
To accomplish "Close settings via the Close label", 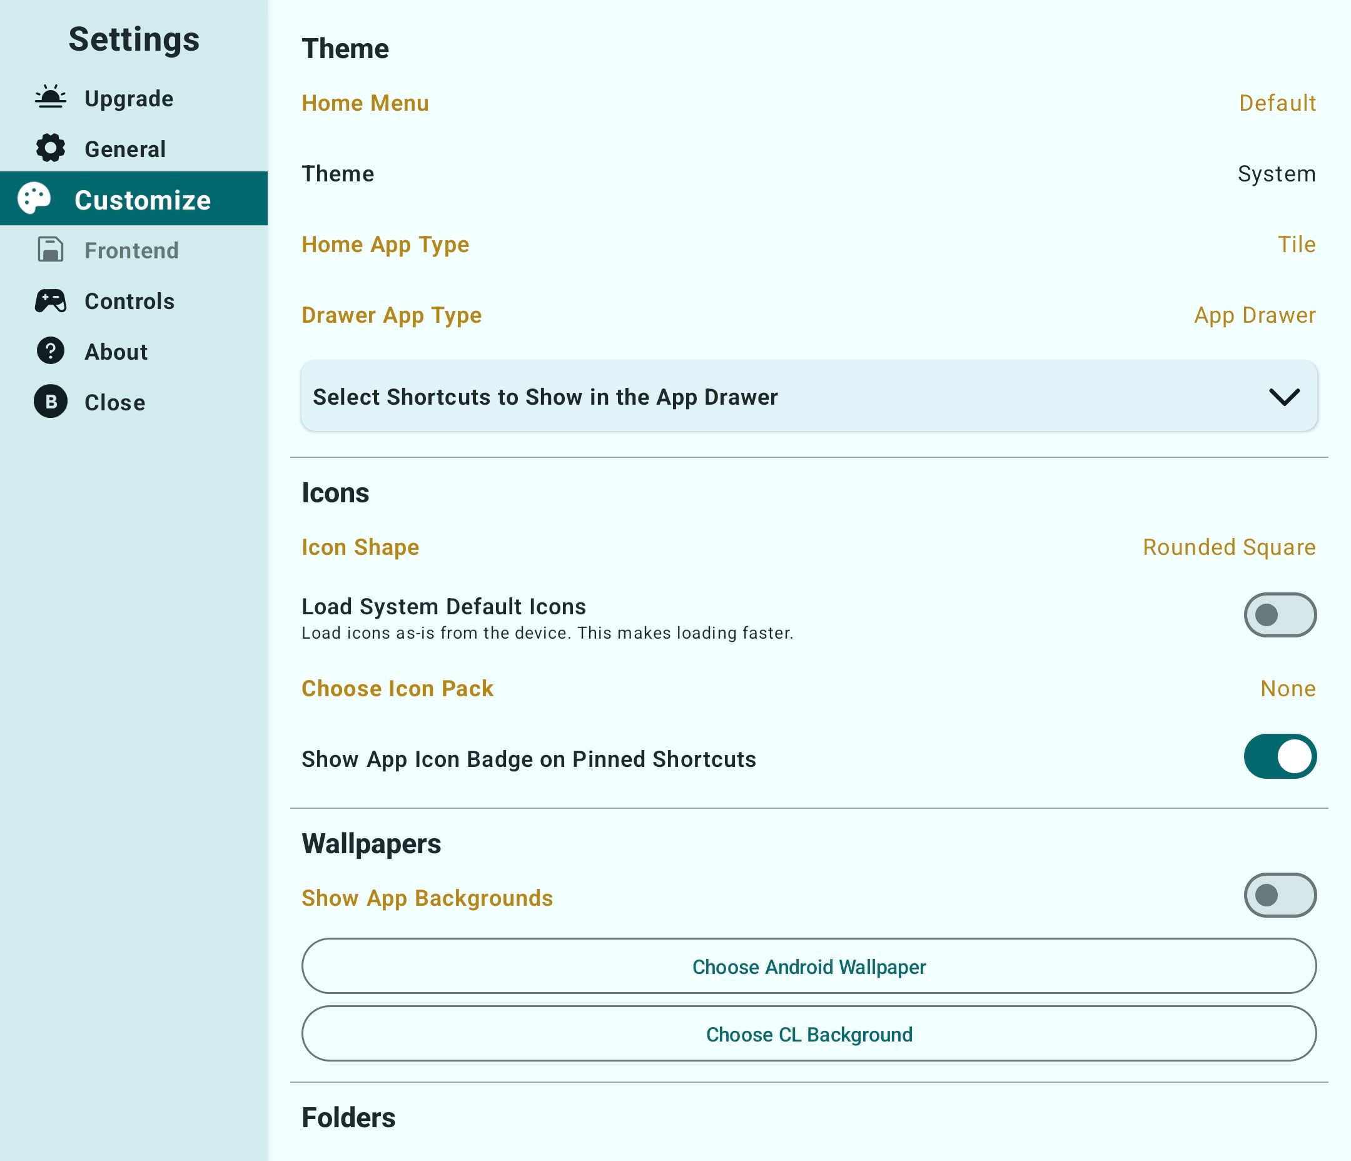I will point(114,402).
